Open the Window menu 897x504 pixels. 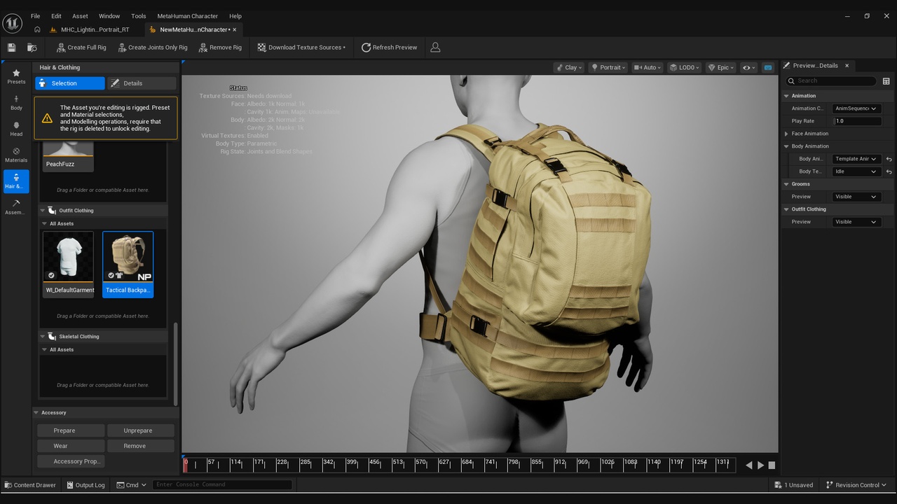pyautogui.click(x=109, y=16)
